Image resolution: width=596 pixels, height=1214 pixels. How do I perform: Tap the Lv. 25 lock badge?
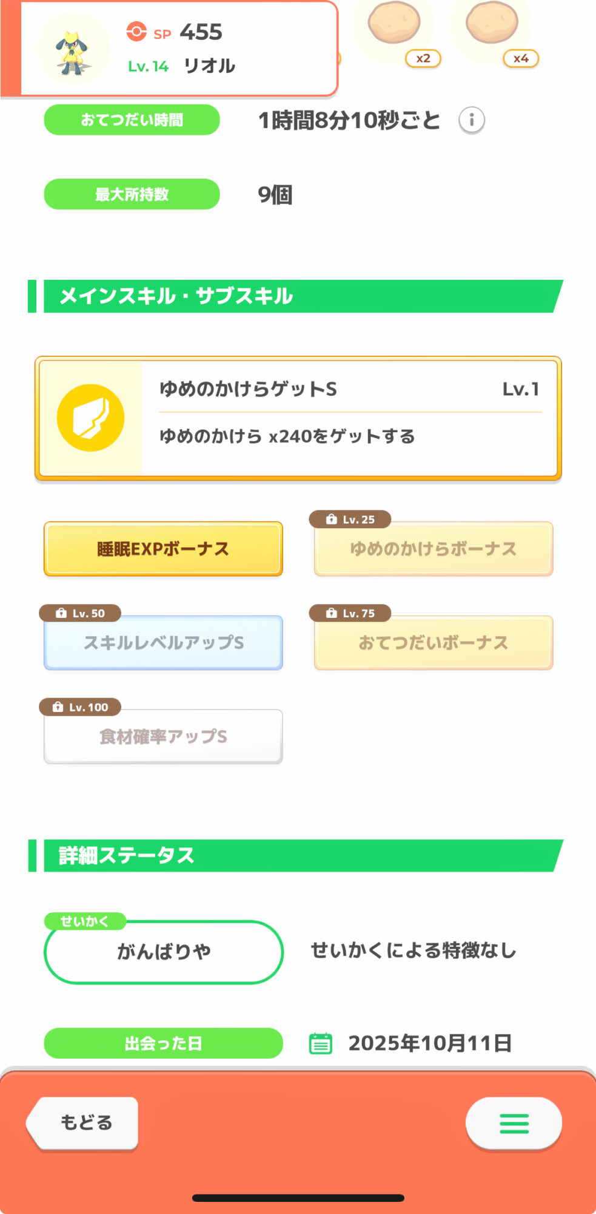pos(350,520)
